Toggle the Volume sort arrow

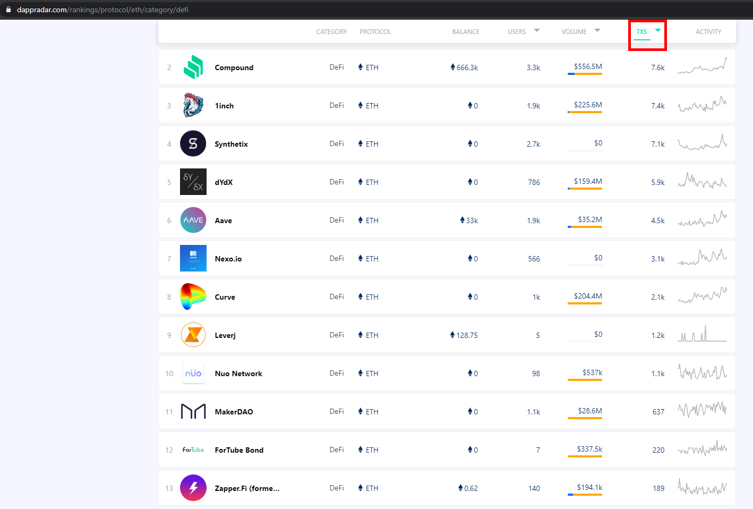coord(597,30)
